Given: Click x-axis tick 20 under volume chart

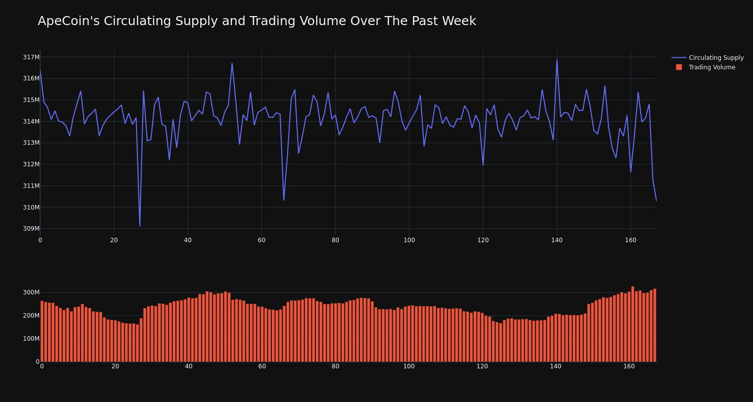Looking at the screenshot, I should [115, 366].
